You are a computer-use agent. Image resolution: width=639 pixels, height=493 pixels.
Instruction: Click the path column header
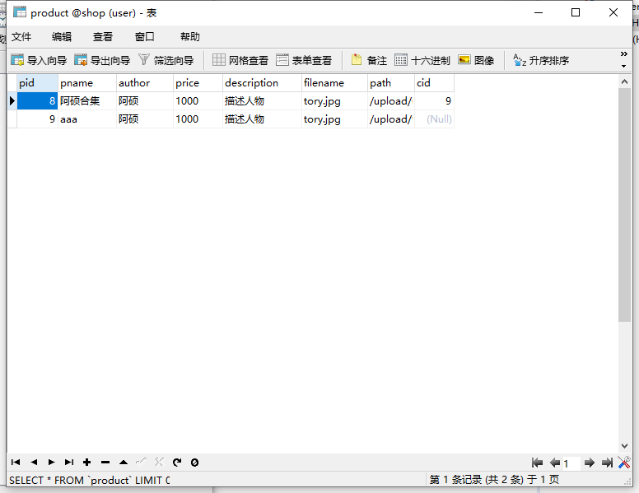tap(391, 82)
